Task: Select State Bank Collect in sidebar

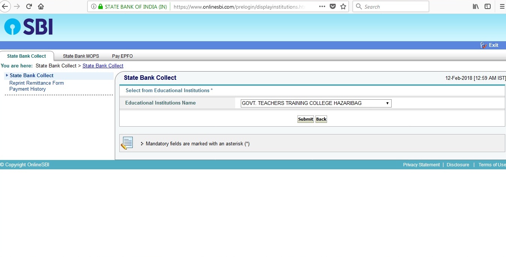Action: (x=32, y=75)
